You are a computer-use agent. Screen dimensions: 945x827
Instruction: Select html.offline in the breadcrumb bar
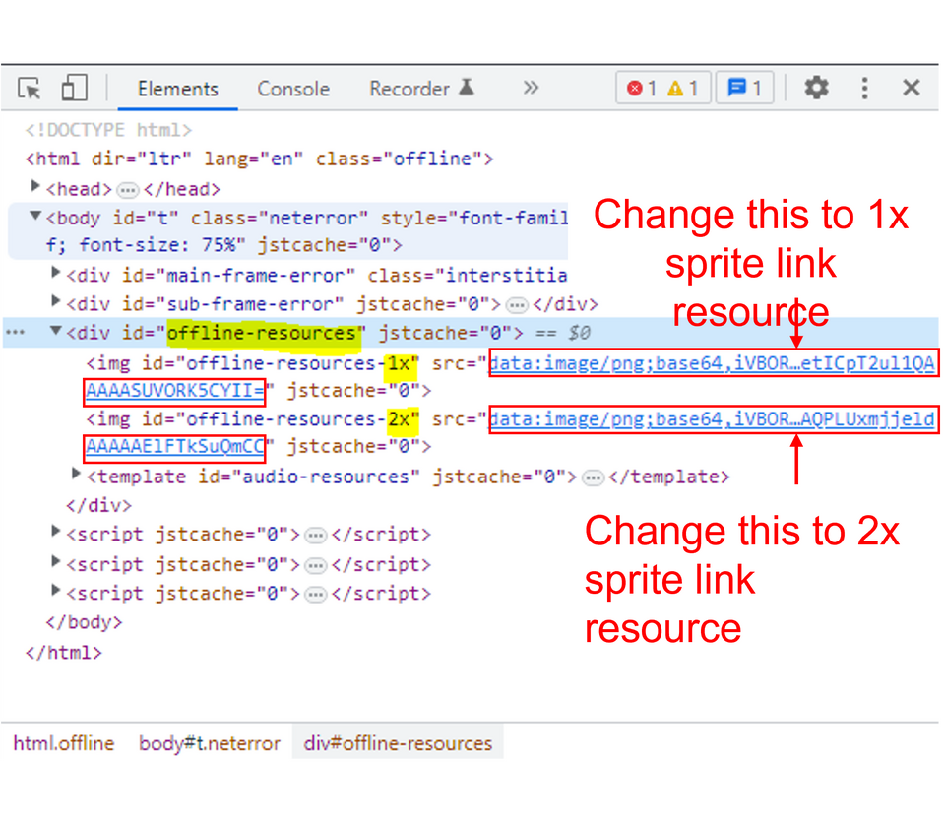click(64, 743)
